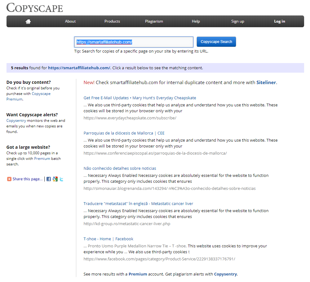Click the Twitter bird share icon
The width and height of the screenshot is (310, 282).
pyautogui.click(x=61, y=179)
